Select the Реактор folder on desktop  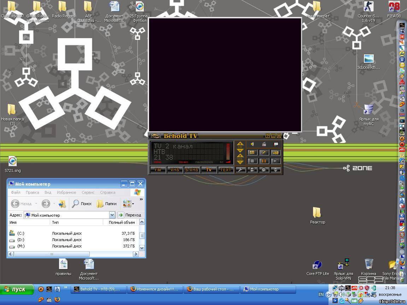pyautogui.click(x=318, y=216)
